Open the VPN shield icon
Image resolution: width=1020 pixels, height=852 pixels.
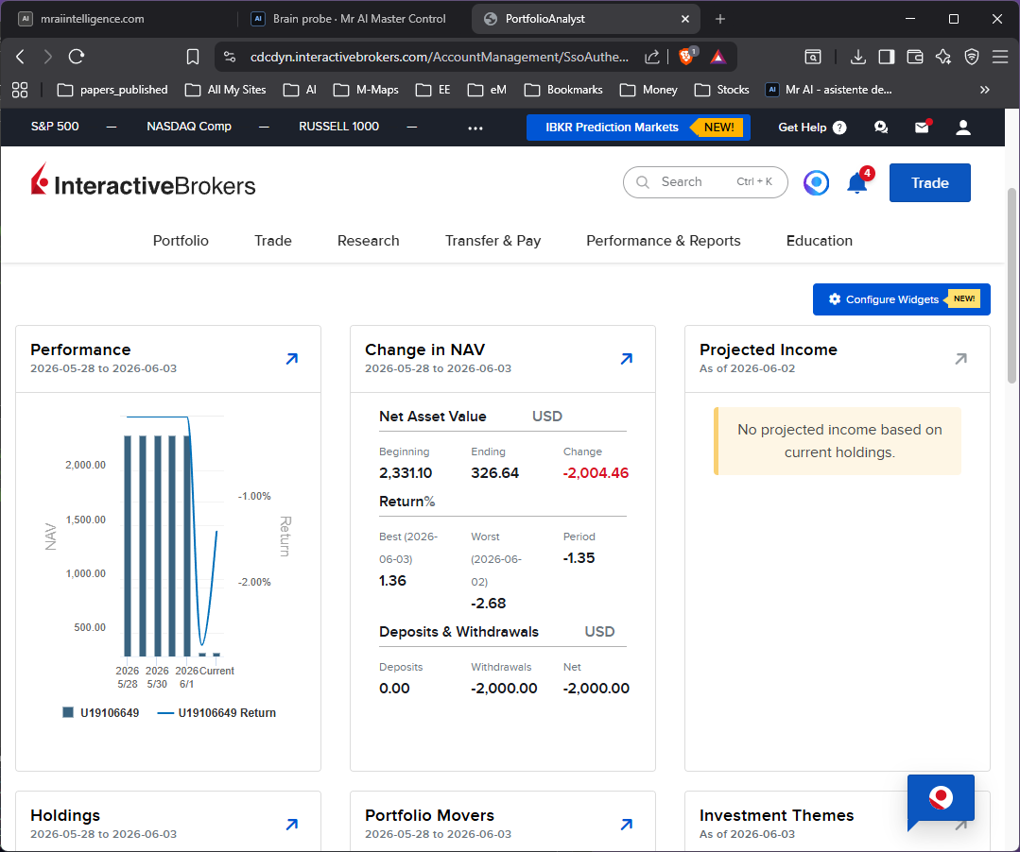pyautogui.click(x=972, y=58)
